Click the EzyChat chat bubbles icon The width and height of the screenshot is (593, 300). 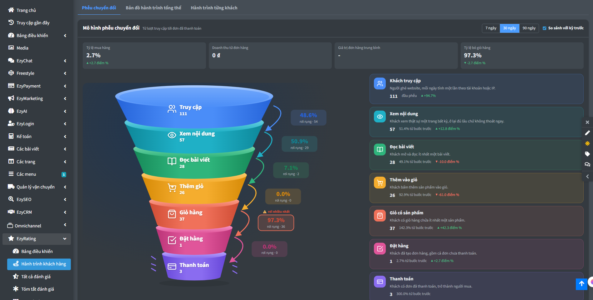[11, 60]
